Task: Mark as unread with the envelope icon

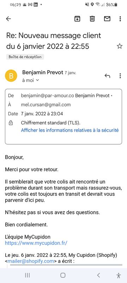Action: click(x=107, y=19)
